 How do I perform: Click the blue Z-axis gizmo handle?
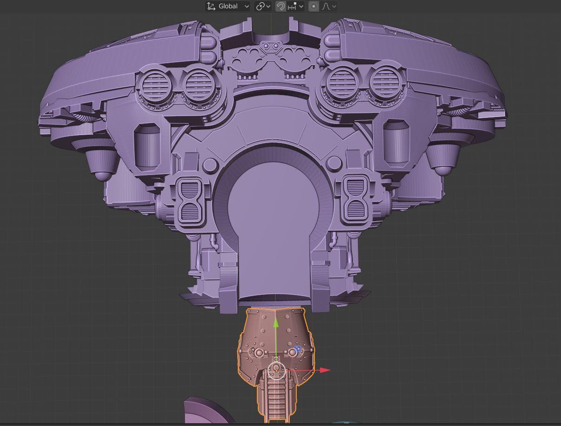297,349
